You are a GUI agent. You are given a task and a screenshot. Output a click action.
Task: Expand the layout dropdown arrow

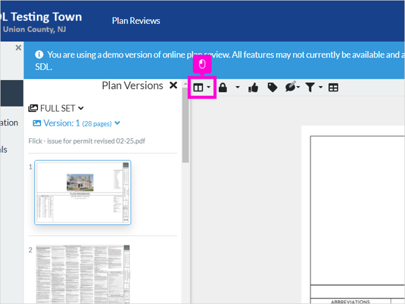(209, 87)
